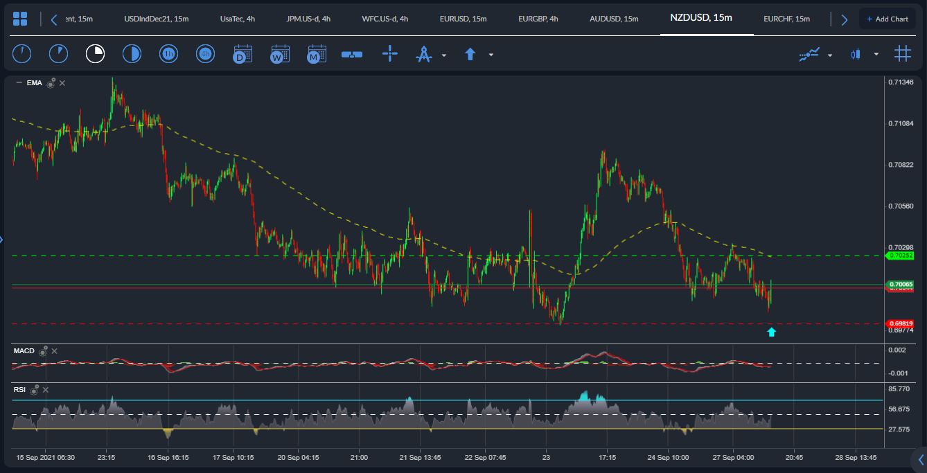Screen dimensions: 927x473
Task: Remove the EMA indicator
Action: pos(62,83)
